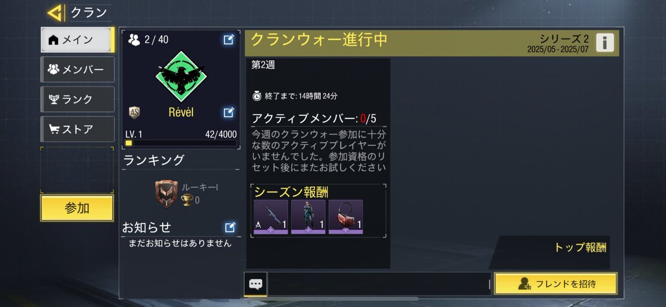Image resolution: width=666 pixels, height=307 pixels.
Task: Open the トップ報酬 panel
Action: pos(580,248)
